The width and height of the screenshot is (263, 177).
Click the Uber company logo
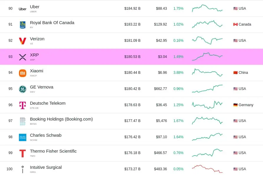point(22,9)
